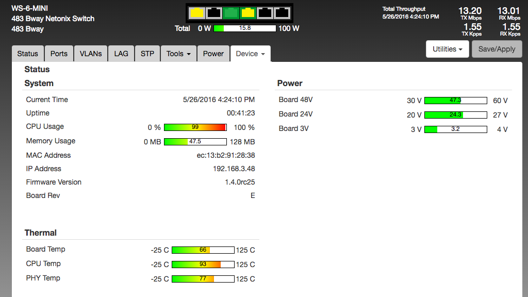This screenshot has height=297, width=528.
Task: Expand the Device dropdown tab
Action: pyautogui.click(x=250, y=54)
